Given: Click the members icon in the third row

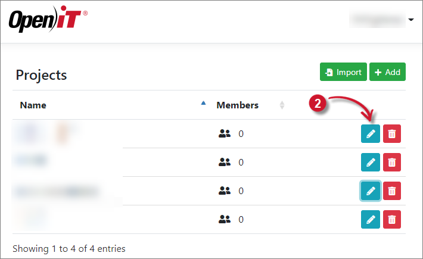Looking at the screenshot, I should pyautogui.click(x=225, y=191).
